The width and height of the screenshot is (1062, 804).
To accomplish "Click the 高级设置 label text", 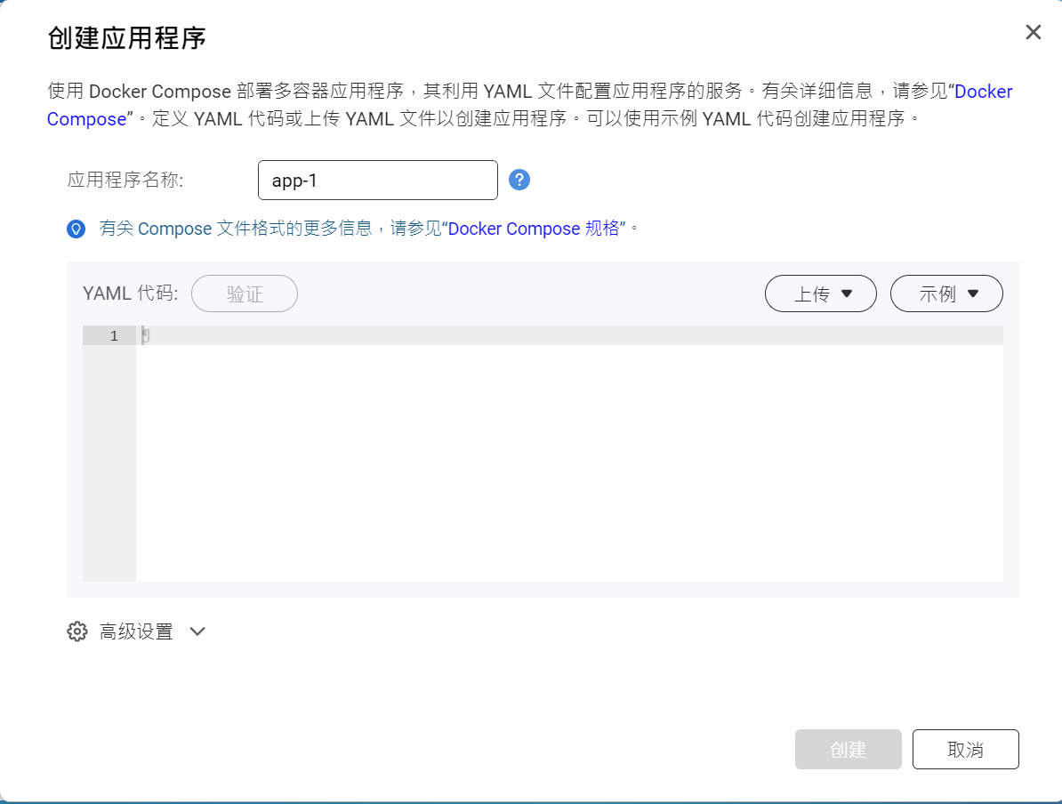I will pos(136,631).
